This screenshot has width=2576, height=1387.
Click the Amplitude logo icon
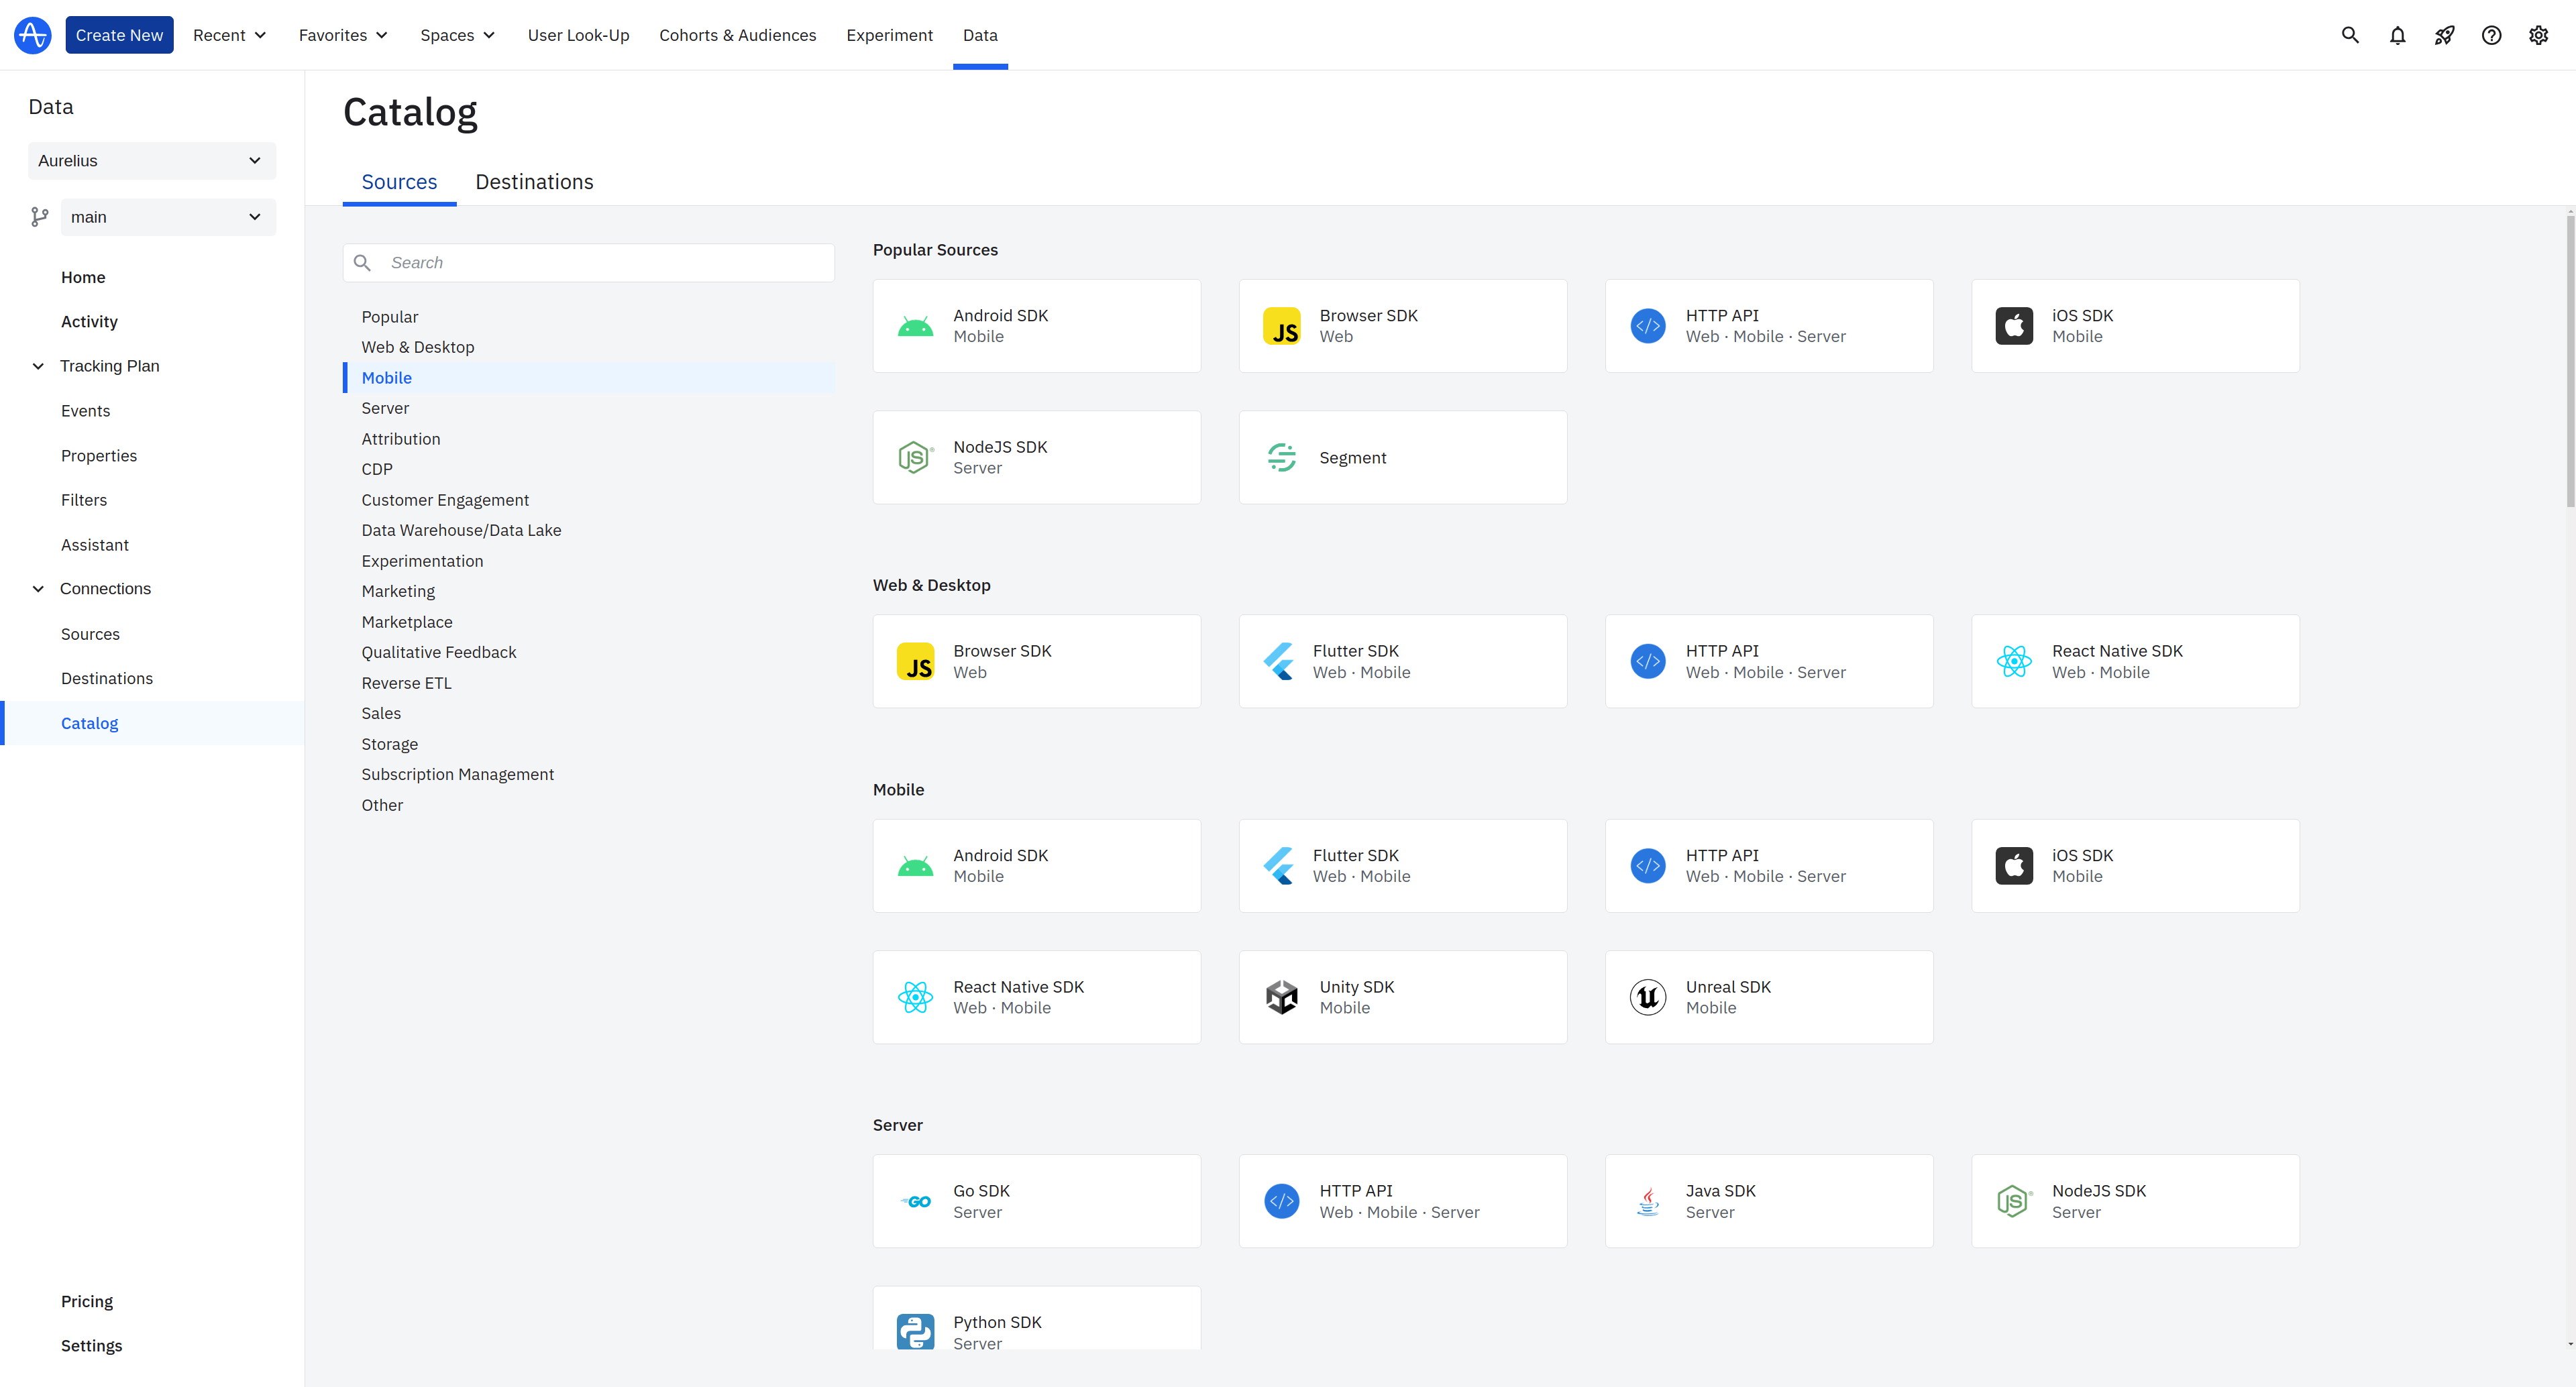tap(33, 35)
